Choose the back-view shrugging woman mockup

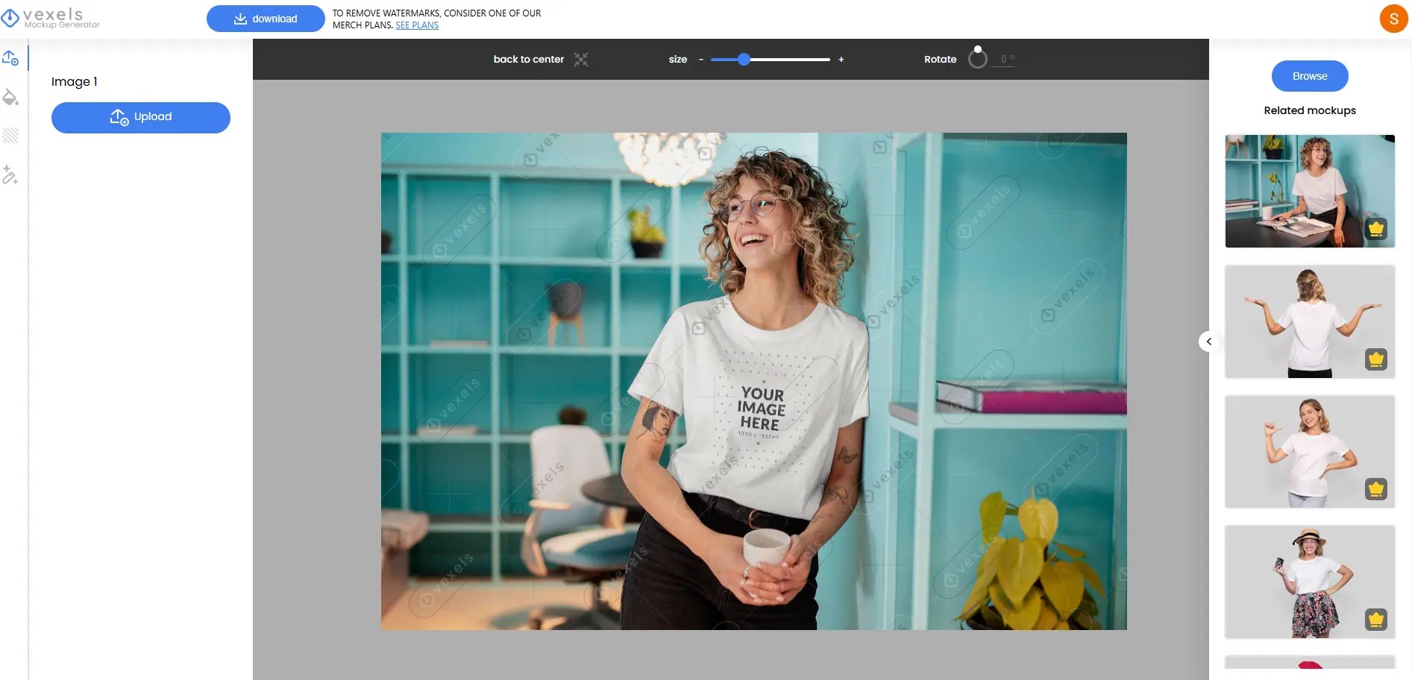pos(1310,321)
